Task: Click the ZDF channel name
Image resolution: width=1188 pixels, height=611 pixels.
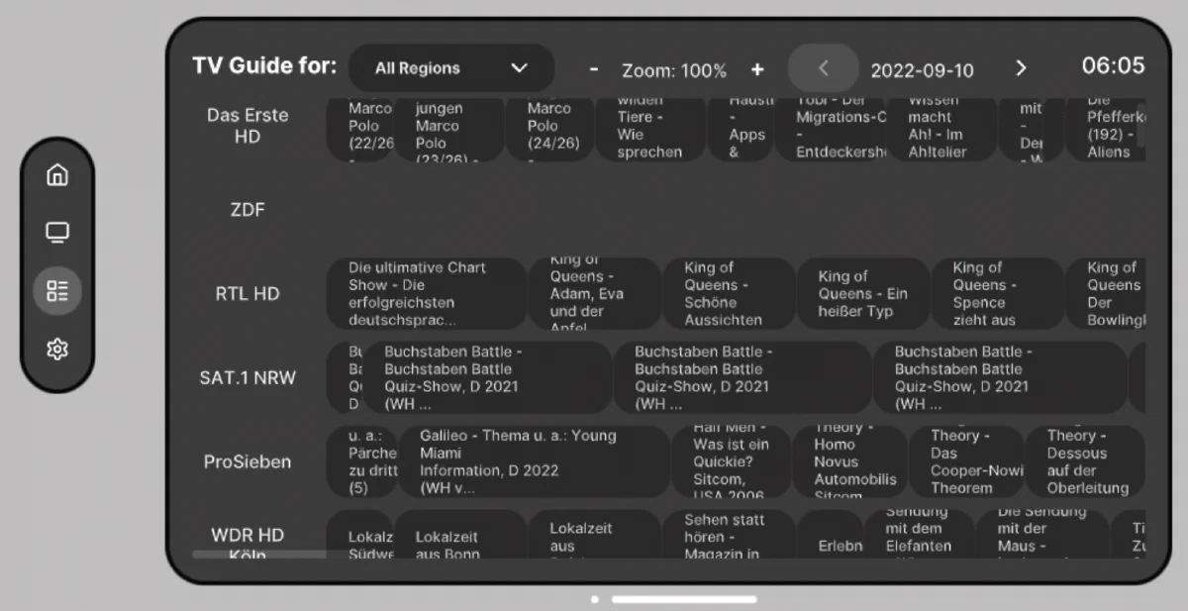Action: (x=247, y=209)
